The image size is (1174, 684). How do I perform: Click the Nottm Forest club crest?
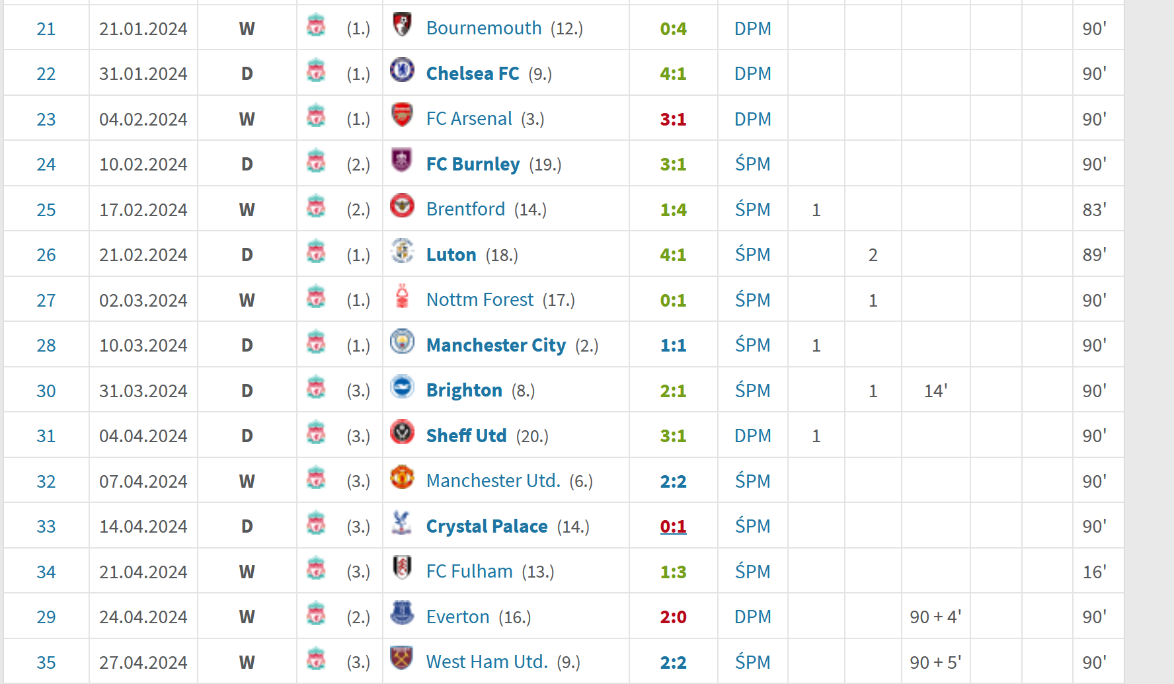click(402, 296)
